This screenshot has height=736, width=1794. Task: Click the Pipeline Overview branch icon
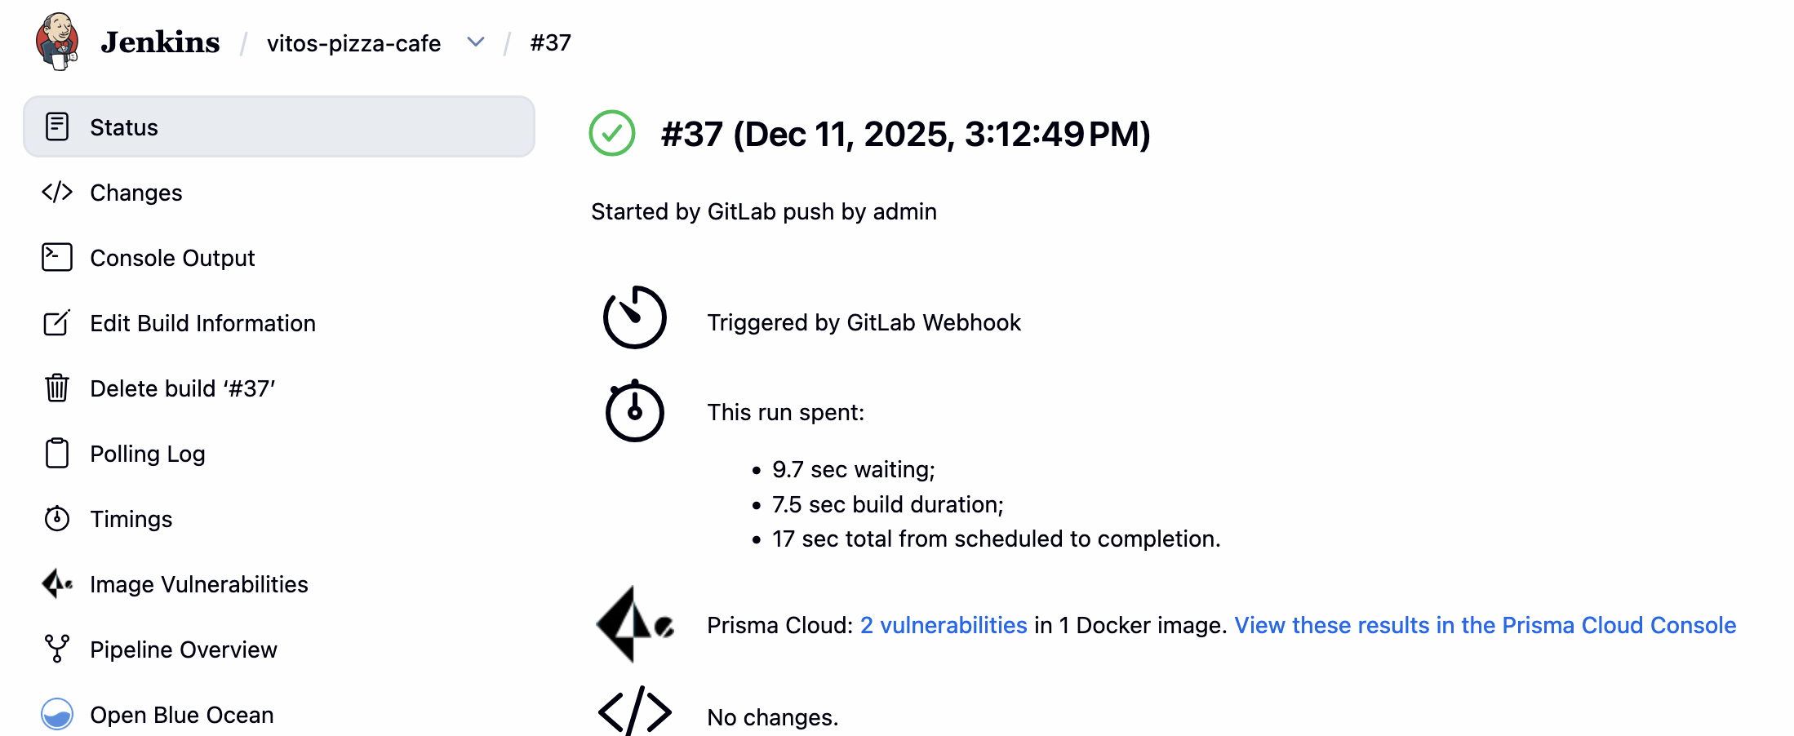point(57,650)
